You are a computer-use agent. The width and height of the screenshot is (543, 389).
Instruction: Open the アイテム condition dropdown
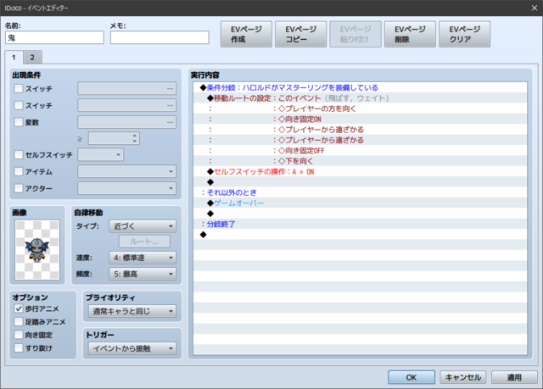point(126,171)
